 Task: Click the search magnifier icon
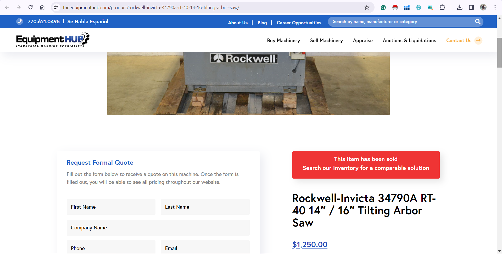[x=478, y=22]
